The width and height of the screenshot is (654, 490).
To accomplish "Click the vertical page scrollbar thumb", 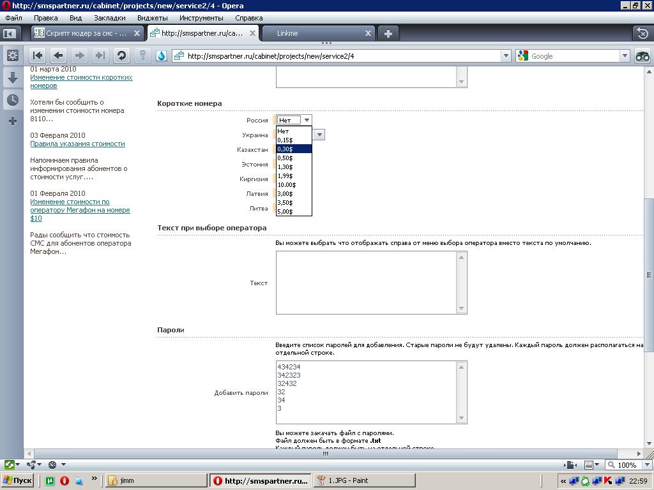I will click(649, 275).
